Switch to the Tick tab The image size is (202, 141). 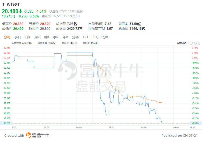[86, 37]
